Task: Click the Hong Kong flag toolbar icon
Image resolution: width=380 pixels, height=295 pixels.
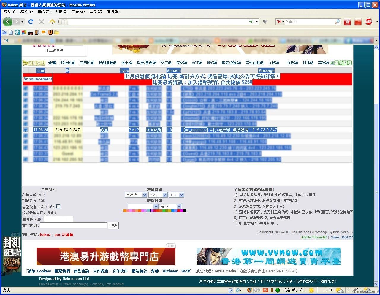Action: click(347, 22)
